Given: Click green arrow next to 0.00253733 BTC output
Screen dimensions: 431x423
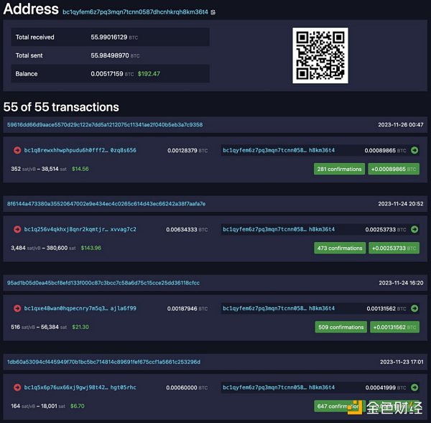Looking at the screenshot, I should point(414,229).
